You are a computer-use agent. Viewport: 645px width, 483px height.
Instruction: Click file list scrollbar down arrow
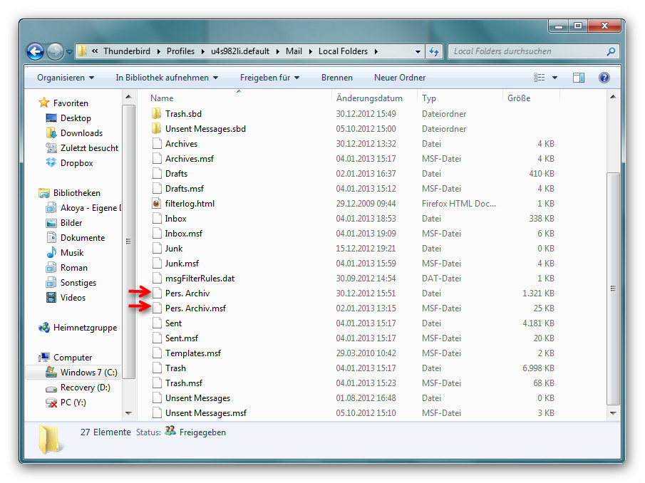613,413
